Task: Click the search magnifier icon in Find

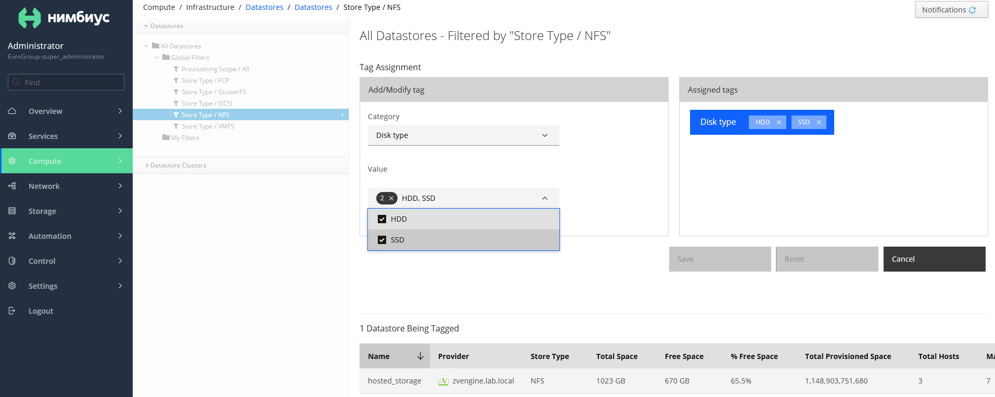Action: [16, 82]
